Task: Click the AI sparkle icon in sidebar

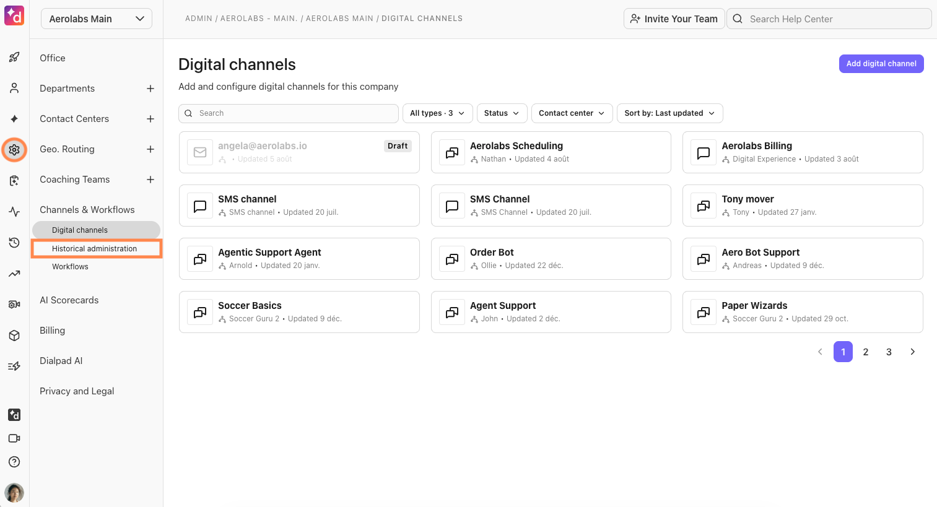Action: tap(14, 119)
